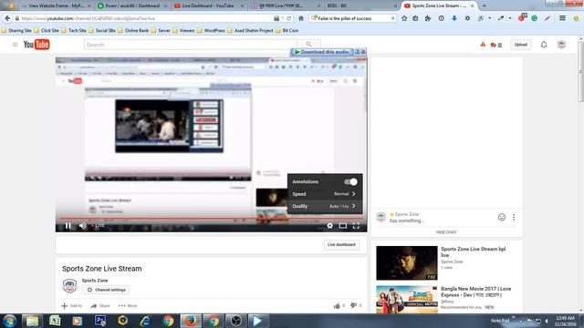584x328 pixels.
Task: Open the player settings gear
Action: pos(329,226)
